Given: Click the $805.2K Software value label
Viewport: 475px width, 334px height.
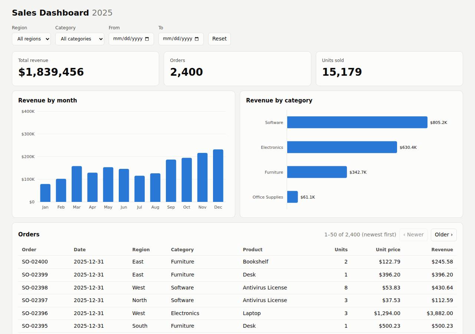Looking at the screenshot, I should click(439, 122).
